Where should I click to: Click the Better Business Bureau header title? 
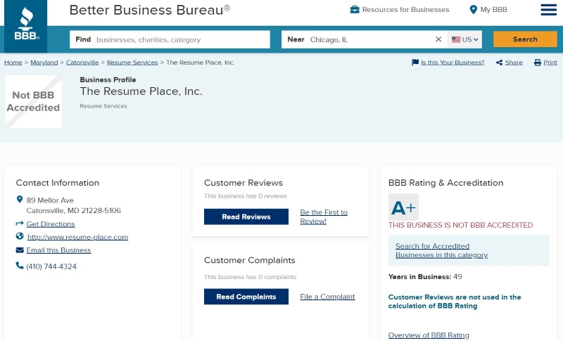pyautogui.click(x=150, y=10)
